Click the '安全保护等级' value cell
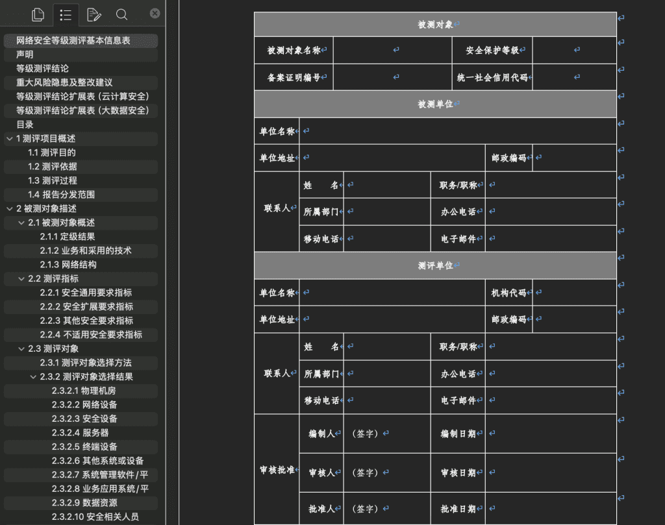 (573, 50)
